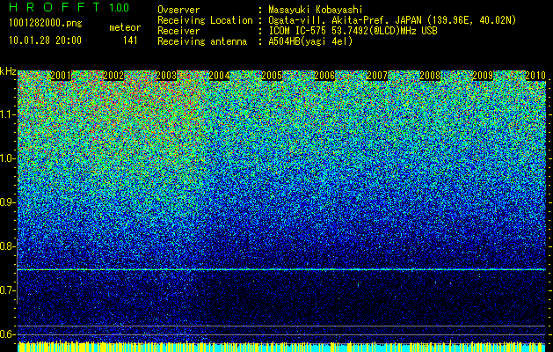The height and width of the screenshot is (352, 553).
Task: Click the 2009 time marker
Action: (x=483, y=76)
